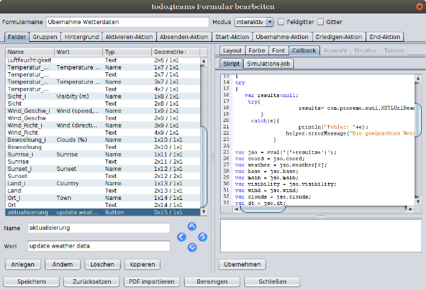Viewport: 426px width, 290px height.
Task: Click script editor scroll-up arrow
Action: click(x=418, y=79)
